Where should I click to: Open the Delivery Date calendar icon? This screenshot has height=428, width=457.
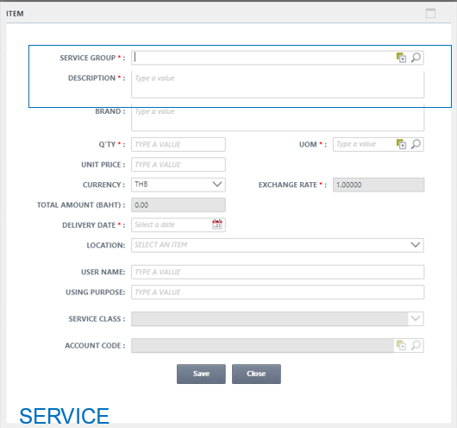pyautogui.click(x=217, y=224)
